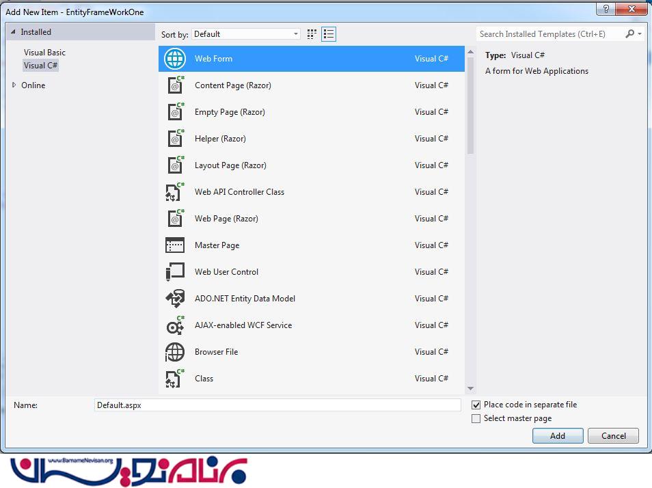
Task: Switch to small icons list view
Action: pyautogui.click(x=329, y=34)
